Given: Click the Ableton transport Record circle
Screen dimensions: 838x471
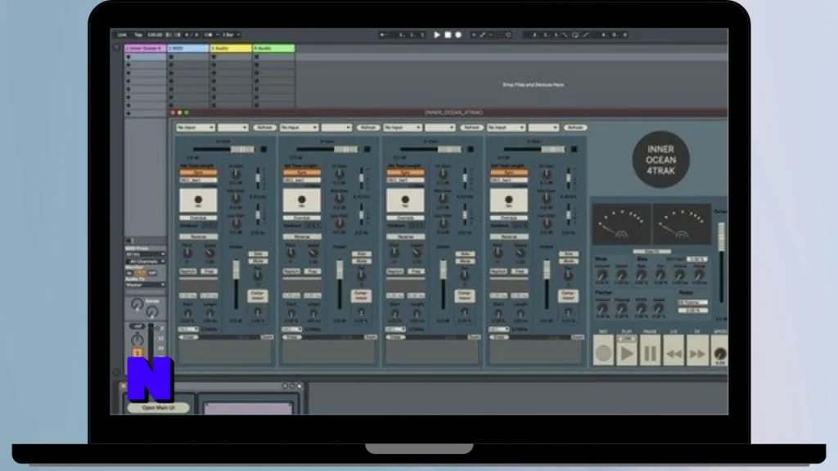Looking at the screenshot, I should 458,34.
